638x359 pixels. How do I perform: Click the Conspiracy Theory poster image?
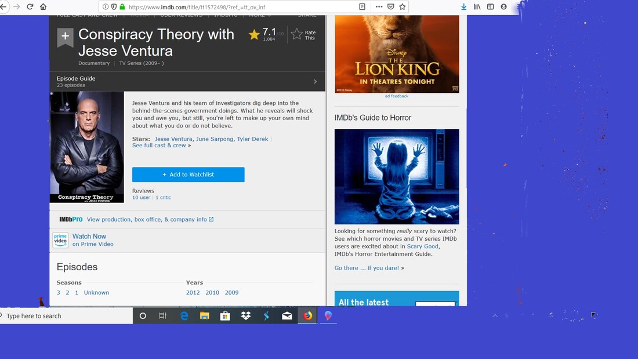pos(86,147)
